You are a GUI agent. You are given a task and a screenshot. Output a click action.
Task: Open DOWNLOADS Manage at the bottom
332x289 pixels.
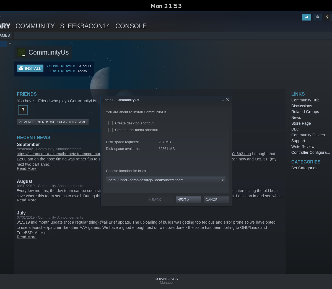[x=166, y=281]
